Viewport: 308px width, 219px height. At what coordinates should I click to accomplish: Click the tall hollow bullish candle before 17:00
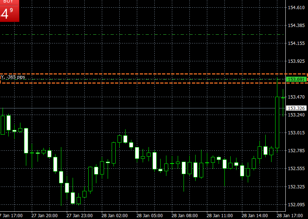pos(277,122)
